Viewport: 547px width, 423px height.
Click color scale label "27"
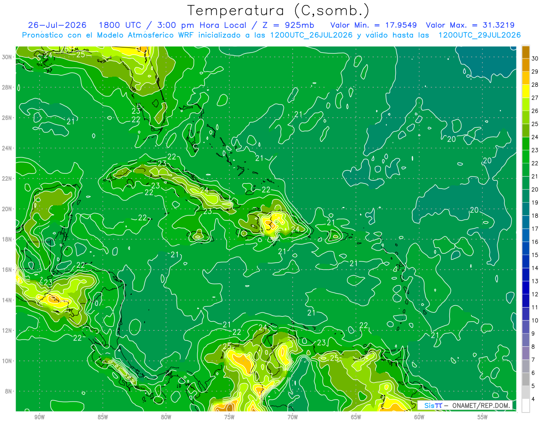(535, 98)
